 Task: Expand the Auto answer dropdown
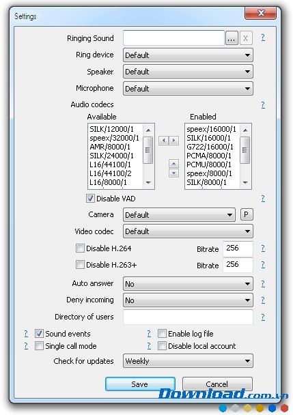(188, 284)
